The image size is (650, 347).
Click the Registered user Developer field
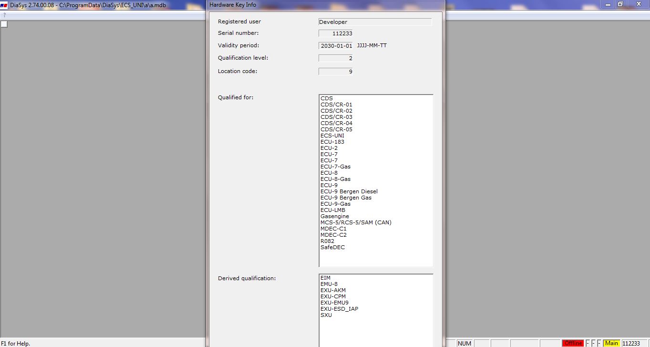375,22
